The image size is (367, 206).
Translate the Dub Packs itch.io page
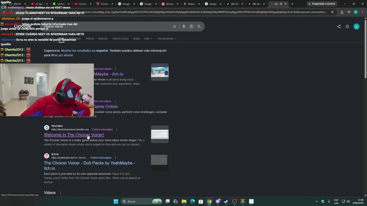coord(101,158)
